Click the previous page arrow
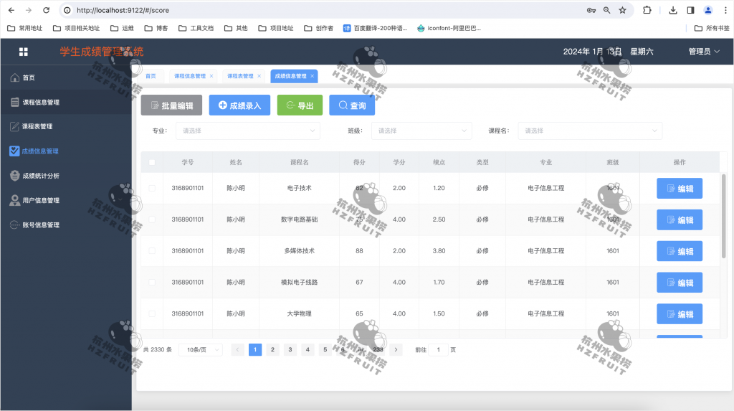 [x=238, y=349]
